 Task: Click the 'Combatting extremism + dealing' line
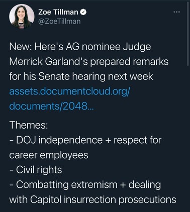pos(85,185)
